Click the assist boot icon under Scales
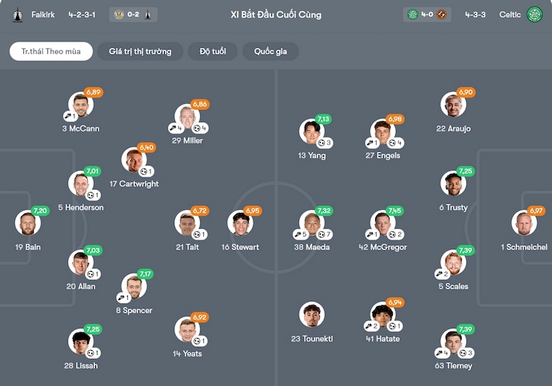Image resolution: width=552 pixels, height=386 pixels. pos(439,274)
